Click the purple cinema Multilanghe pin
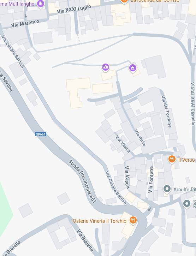Screen dimensions: 196x256 point(41,4)
